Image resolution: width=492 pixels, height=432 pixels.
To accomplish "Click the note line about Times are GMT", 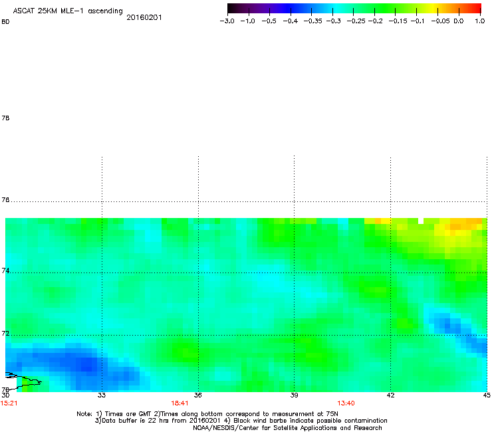I will [x=207, y=414].
